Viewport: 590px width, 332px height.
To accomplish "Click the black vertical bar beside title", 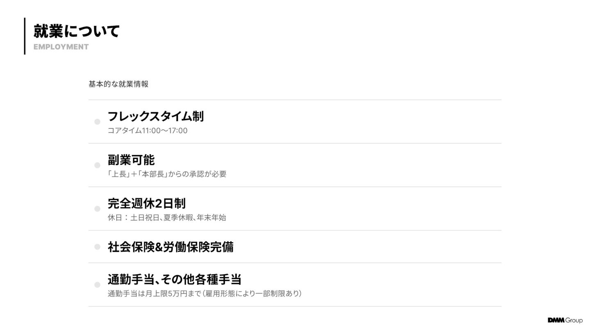I will click(x=25, y=36).
